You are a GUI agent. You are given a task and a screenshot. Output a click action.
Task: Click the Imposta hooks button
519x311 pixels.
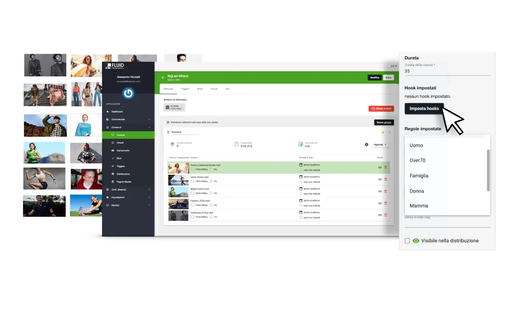coord(424,108)
